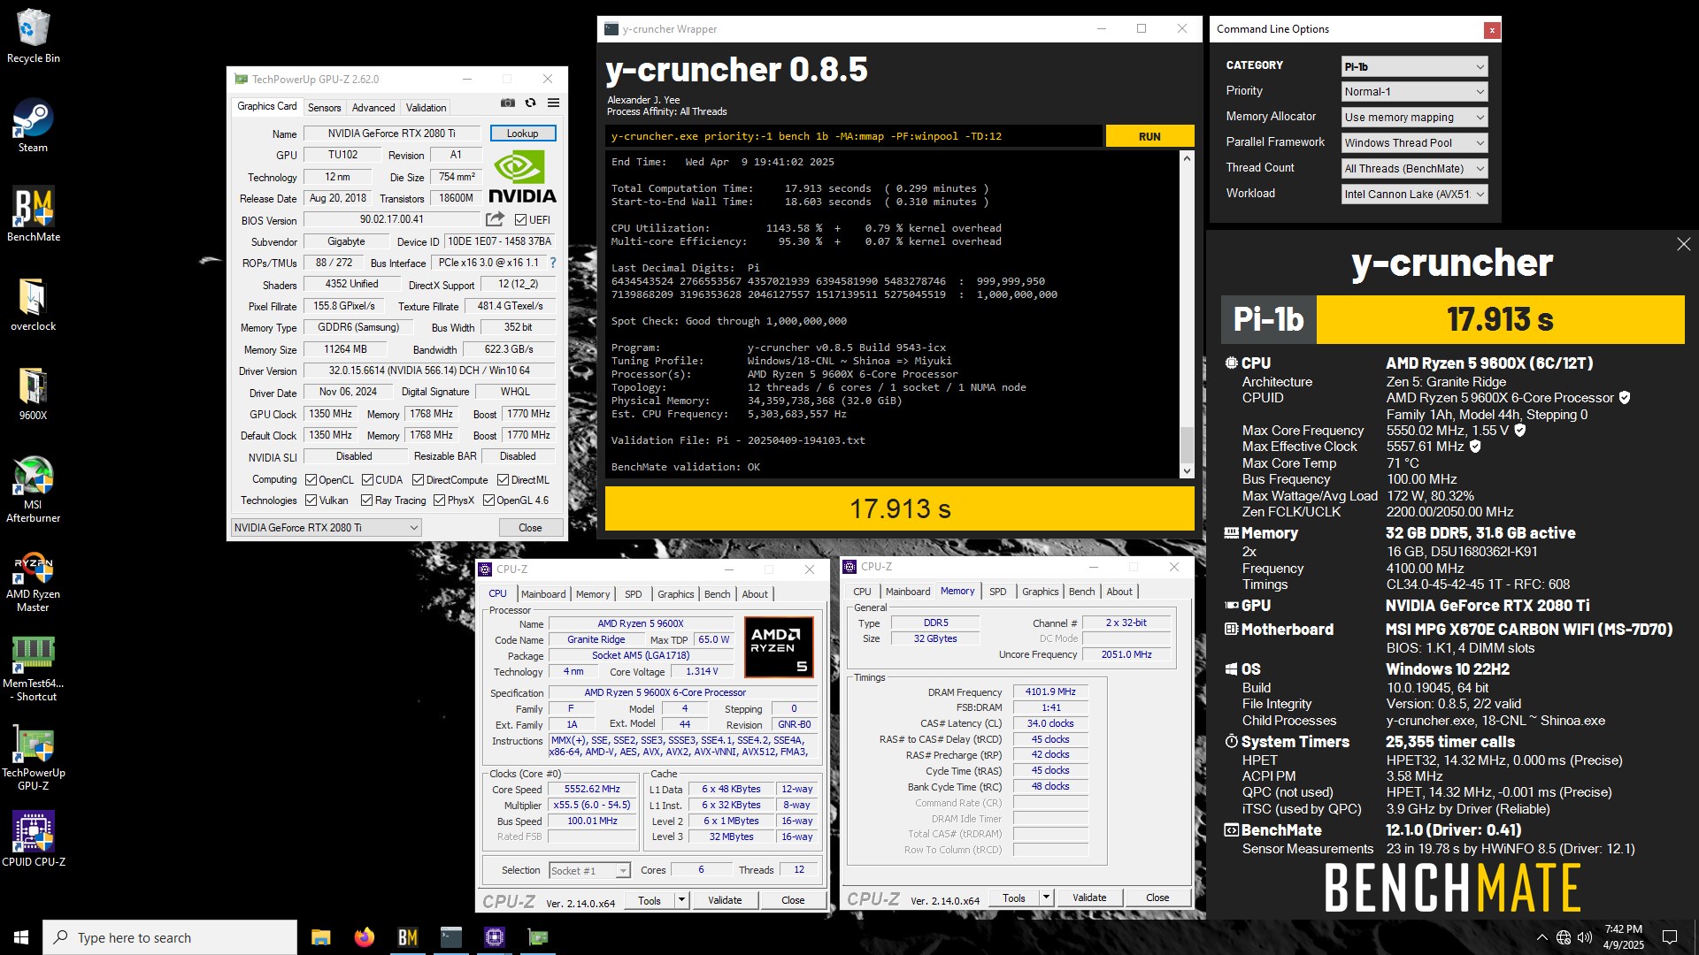
Task: Click Validate in CPU-Z CPU window
Action: tap(725, 901)
